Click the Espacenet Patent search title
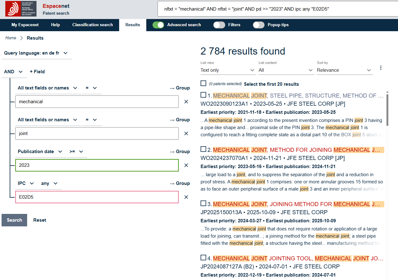This screenshot has width=398, height=280. 56,9
